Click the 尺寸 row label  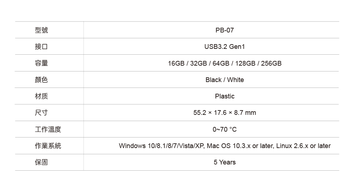click(x=41, y=113)
